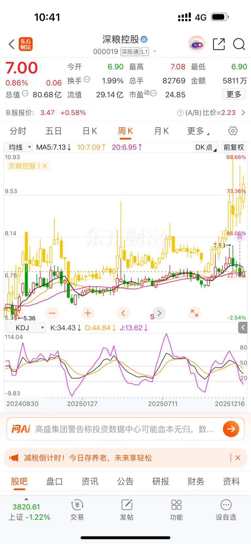Viewport: 251px width, 544px height.
Task: Open the 财务 tab
Action: [x=196, y=481]
